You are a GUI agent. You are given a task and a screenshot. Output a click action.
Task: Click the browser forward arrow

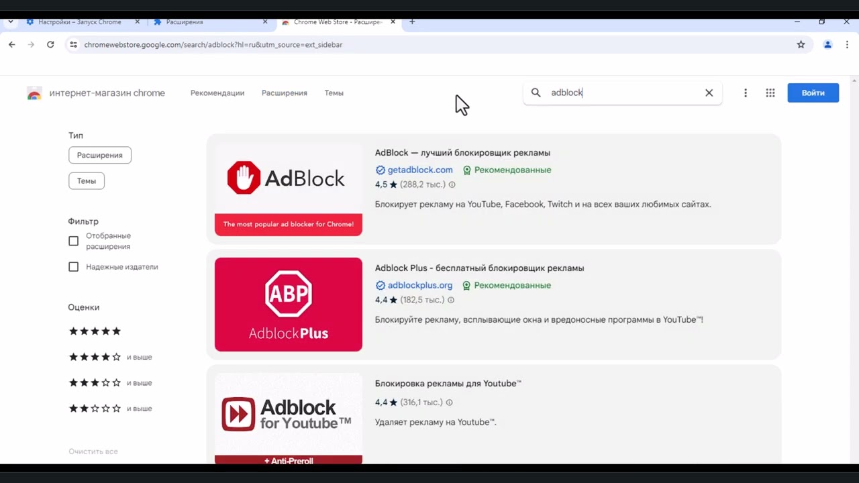(x=31, y=44)
